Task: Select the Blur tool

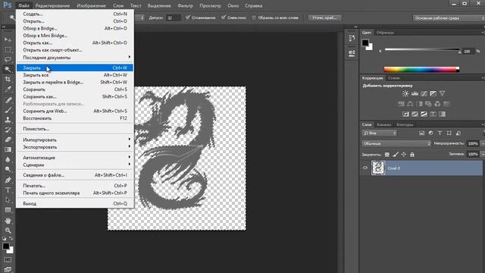Action: point(8,159)
